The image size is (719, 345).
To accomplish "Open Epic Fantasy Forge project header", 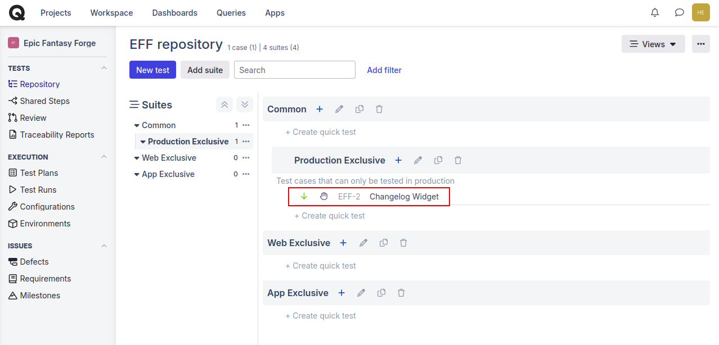I will coord(52,43).
